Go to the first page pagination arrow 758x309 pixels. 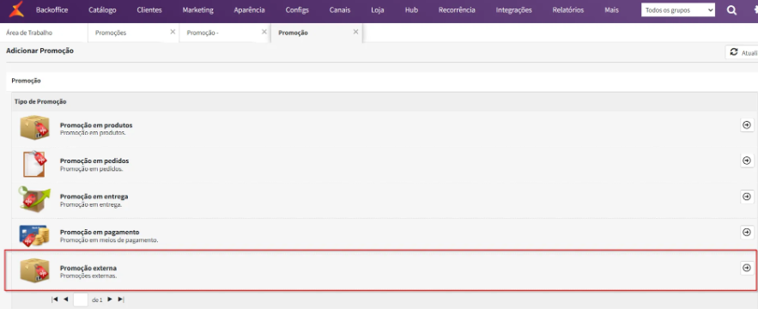(55, 300)
